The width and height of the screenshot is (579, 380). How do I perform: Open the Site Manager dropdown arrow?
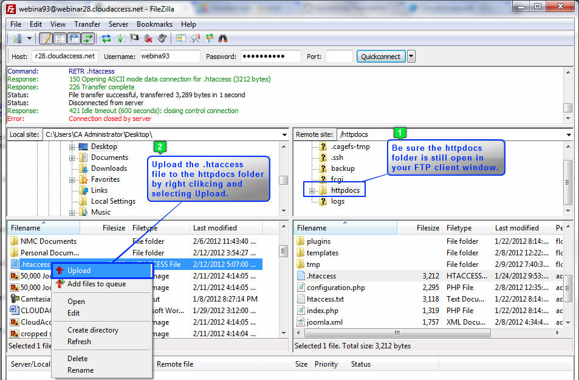point(29,38)
